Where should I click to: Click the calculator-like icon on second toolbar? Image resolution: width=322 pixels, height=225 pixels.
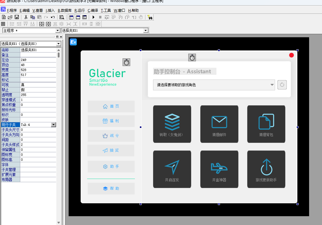pyautogui.click(x=3, y=24)
